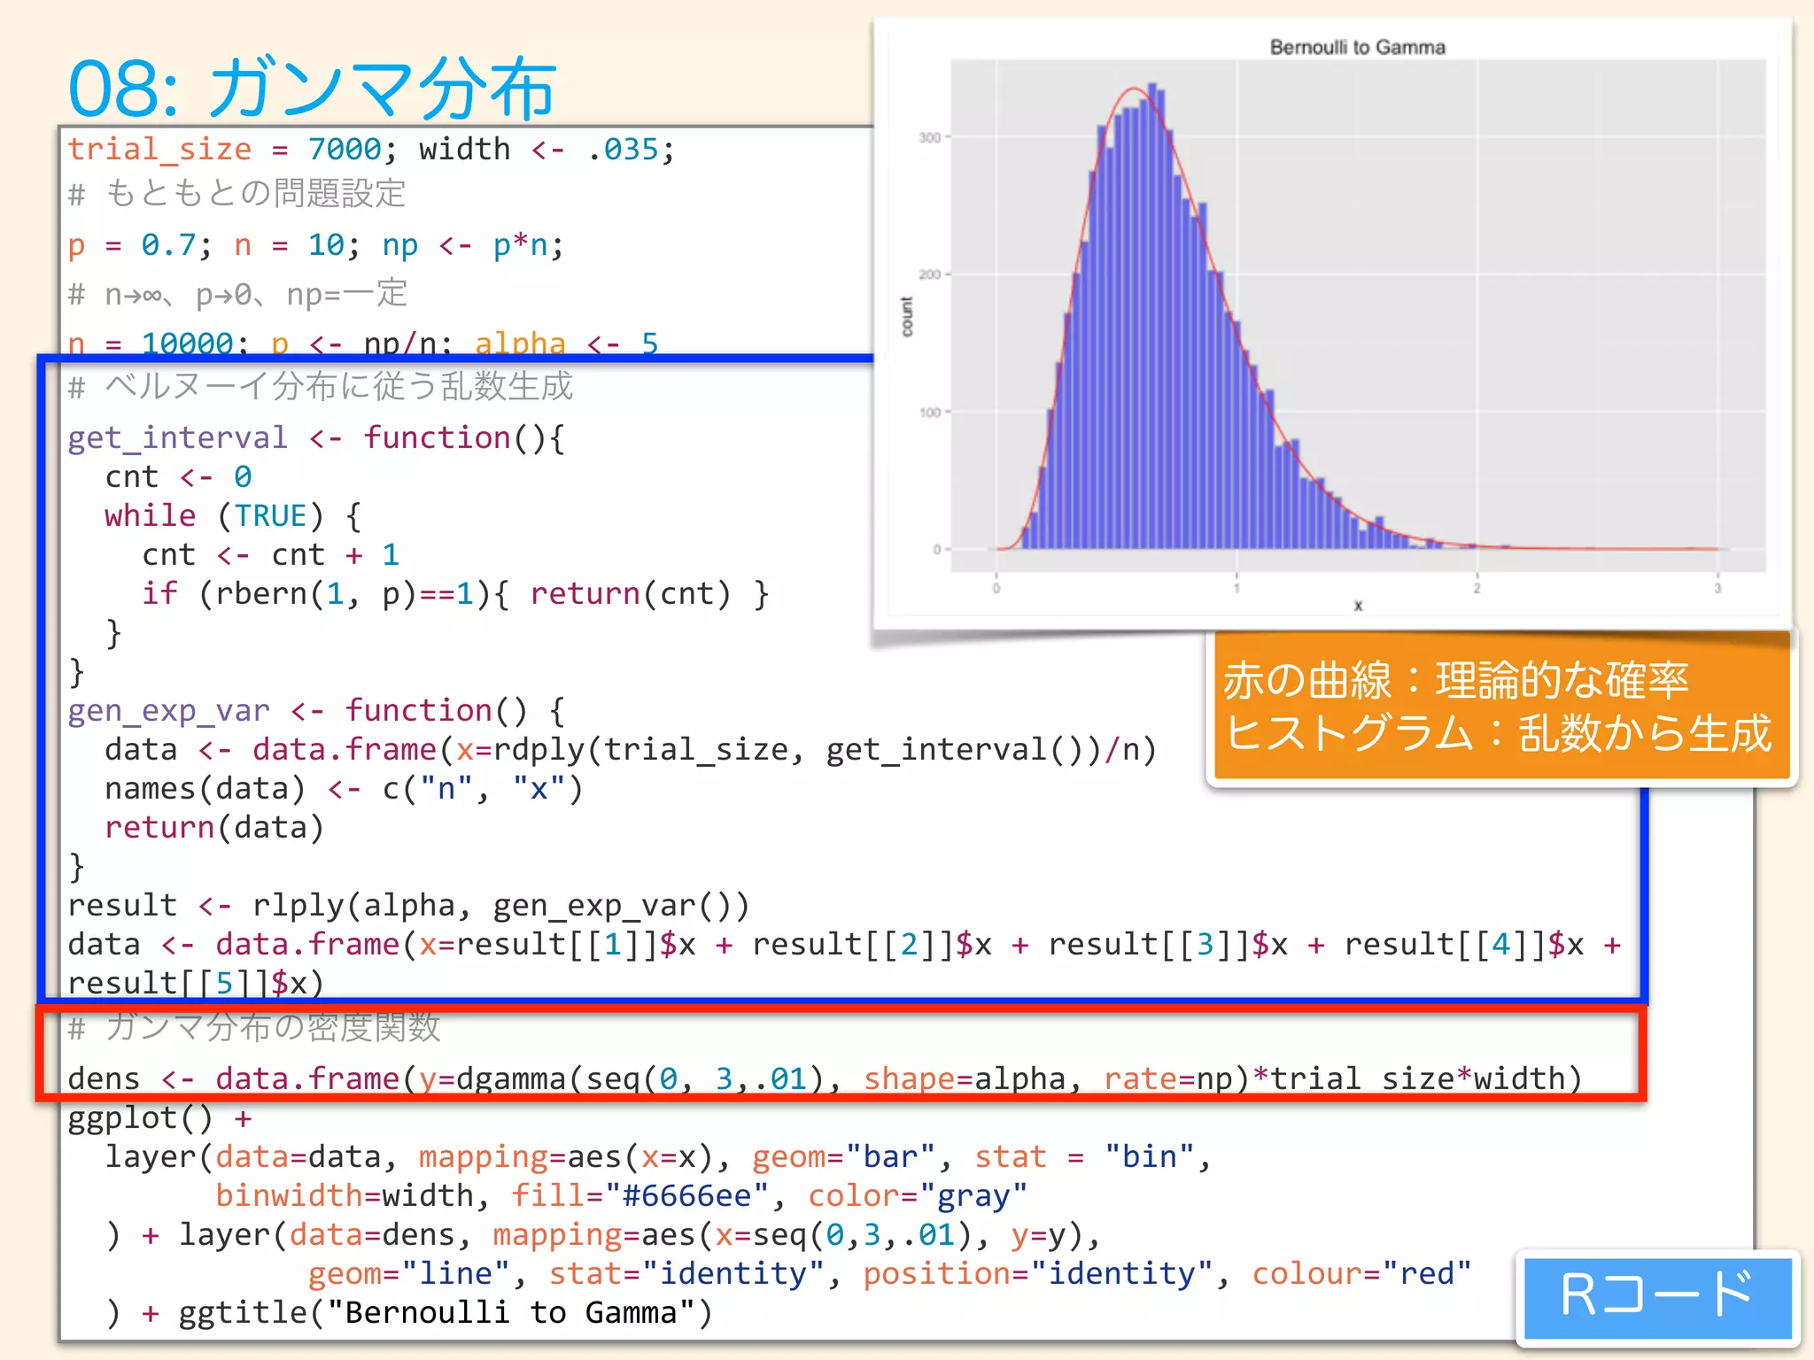This screenshot has height=1360, width=1814.
Task: Select the line "p = 0.7; n = 10; np <- p*n;"
Action: point(315,244)
